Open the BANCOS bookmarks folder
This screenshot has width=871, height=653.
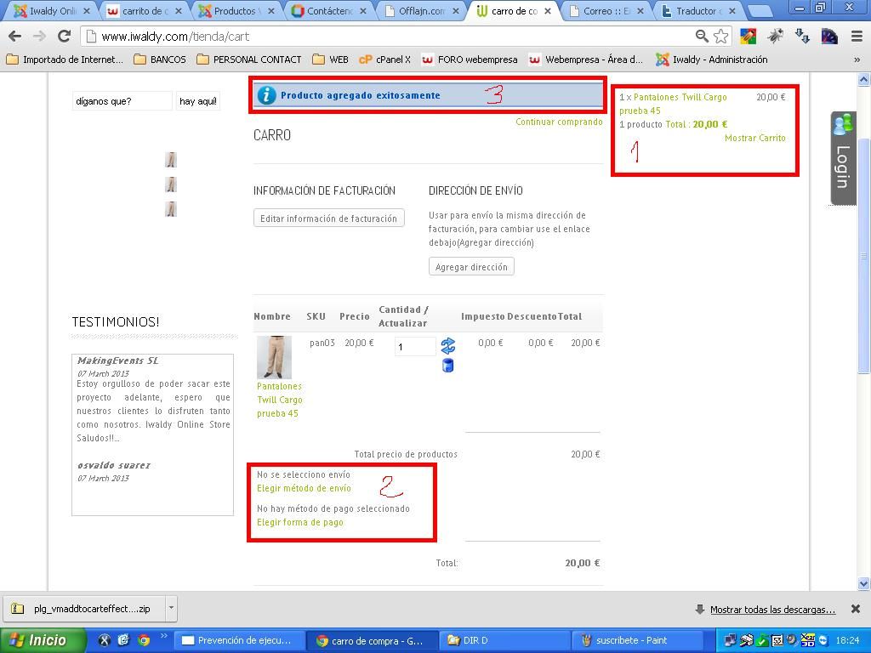(x=160, y=60)
